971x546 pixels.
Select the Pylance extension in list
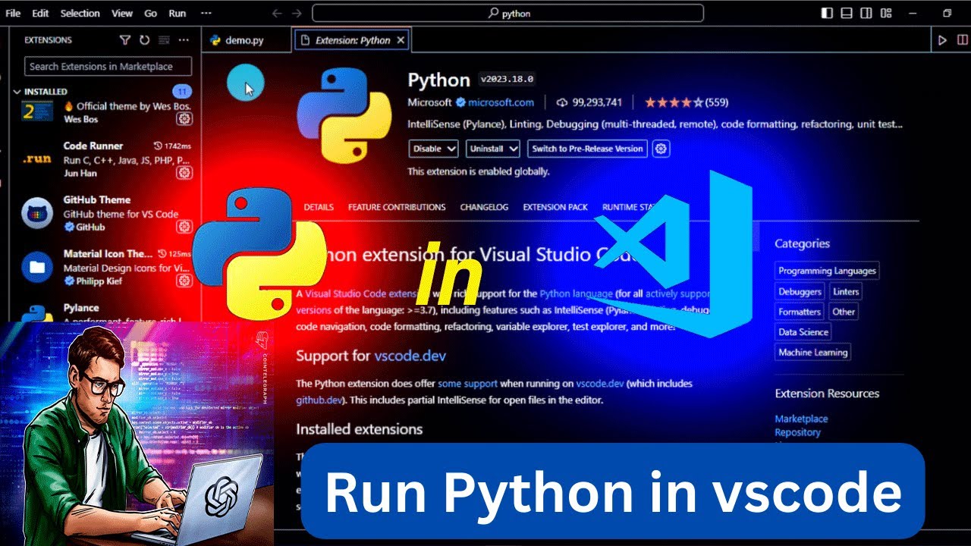[x=106, y=312]
